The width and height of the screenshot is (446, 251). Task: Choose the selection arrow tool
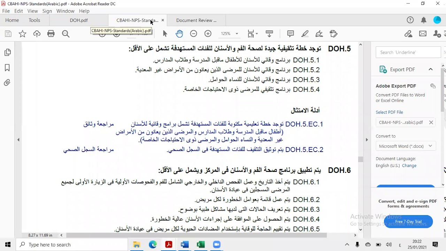click(165, 34)
